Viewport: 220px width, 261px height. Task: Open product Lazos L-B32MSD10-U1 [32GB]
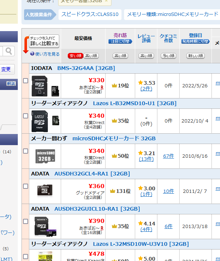[134, 103]
